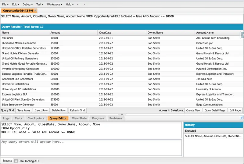Close the Opportunity@9:42 PM tab

35,10
